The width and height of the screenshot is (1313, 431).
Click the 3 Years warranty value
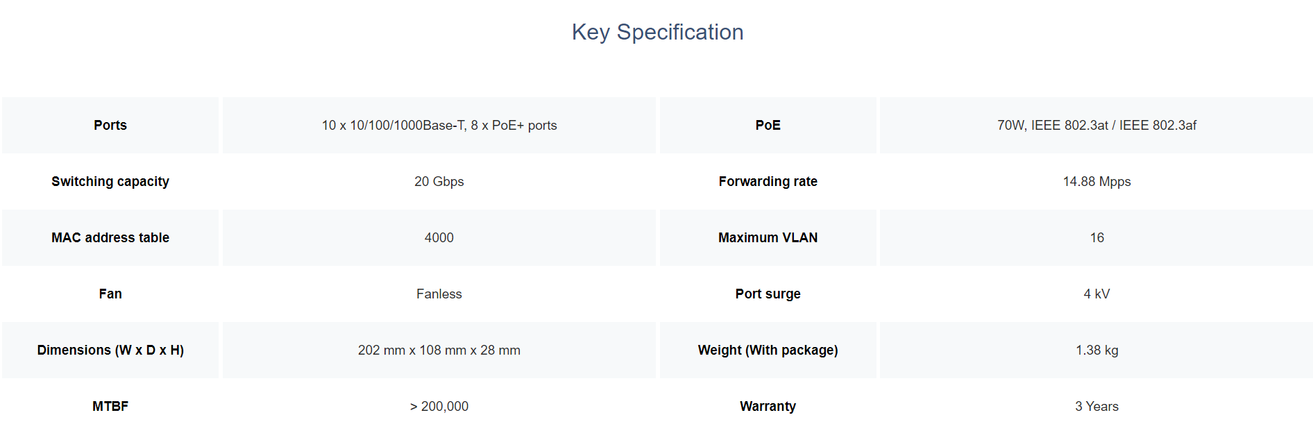coord(1096,406)
